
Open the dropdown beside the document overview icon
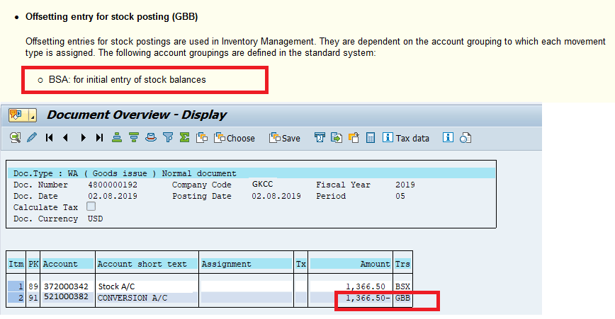tap(32, 115)
